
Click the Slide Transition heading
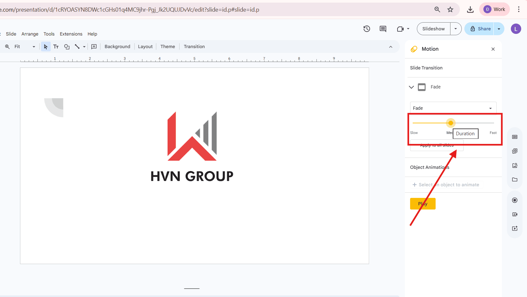426,68
